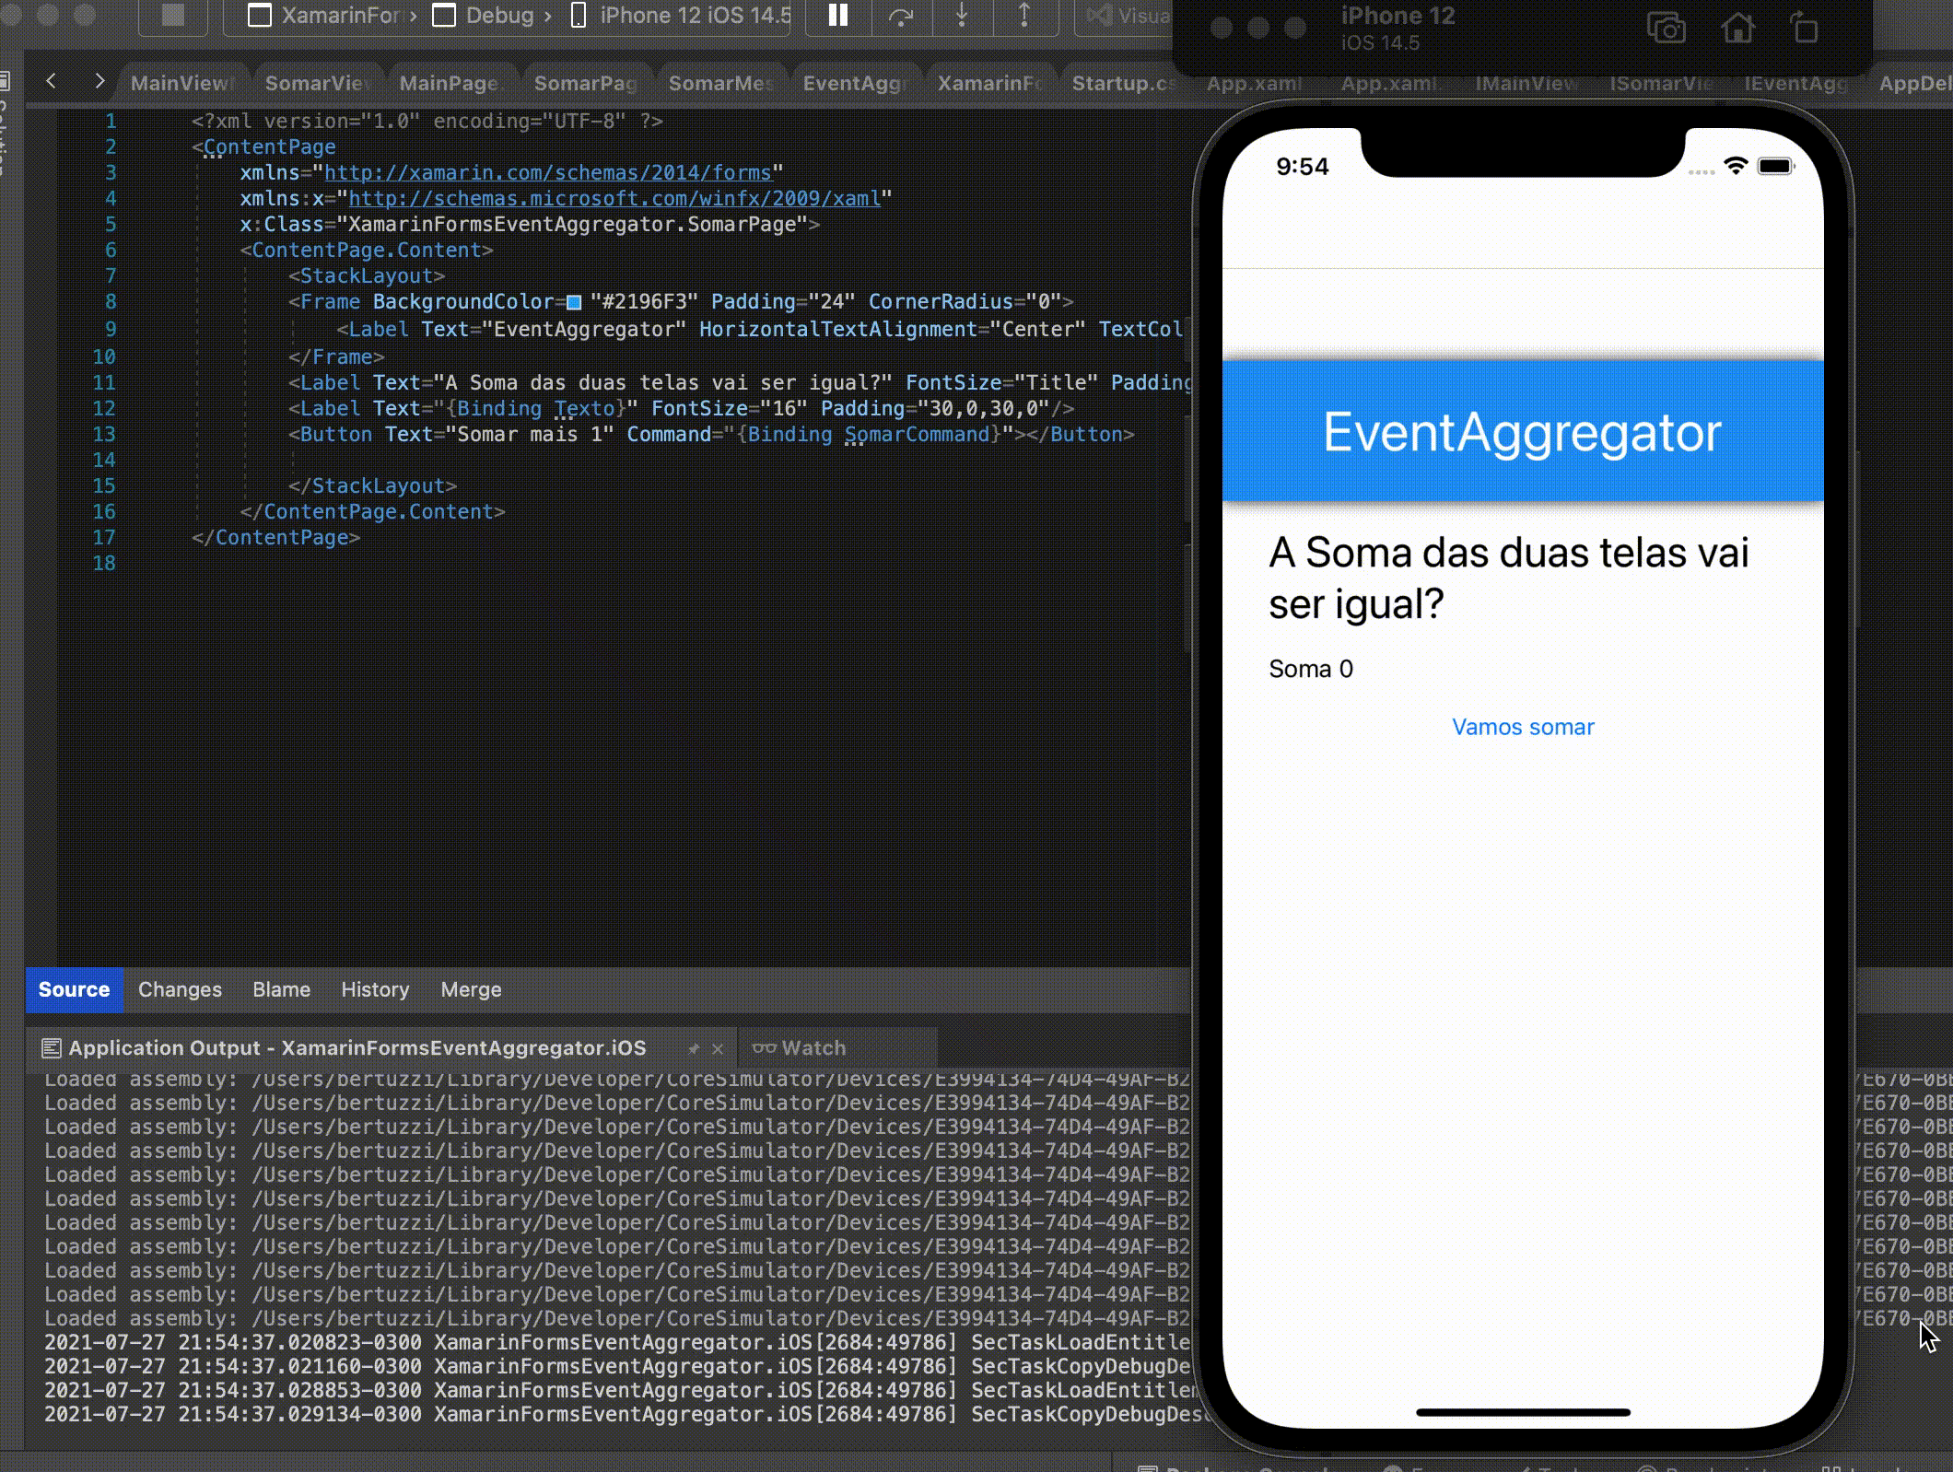Image resolution: width=1953 pixels, height=1472 pixels.
Task: Tap the Vamos somar button in simulator
Action: [x=1522, y=727]
